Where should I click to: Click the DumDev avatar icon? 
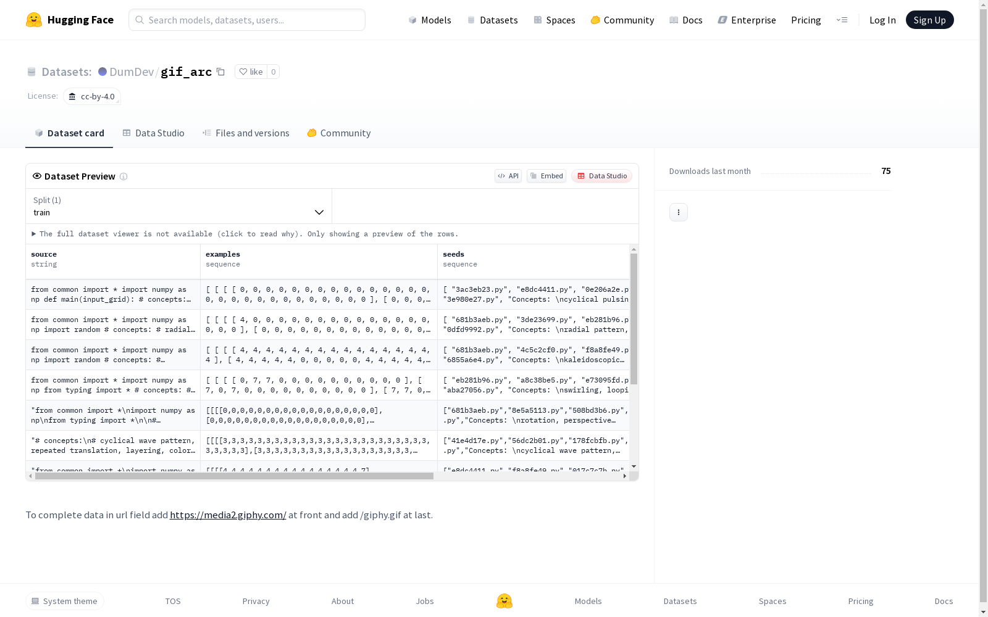coord(103,72)
